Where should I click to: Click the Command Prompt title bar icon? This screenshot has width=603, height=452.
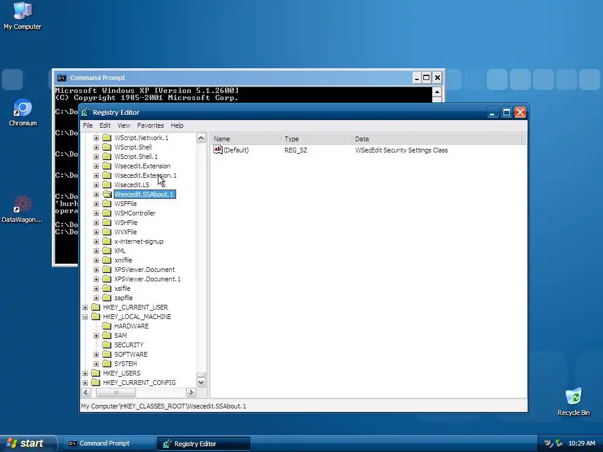pyautogui.click(x=61, y=78)
